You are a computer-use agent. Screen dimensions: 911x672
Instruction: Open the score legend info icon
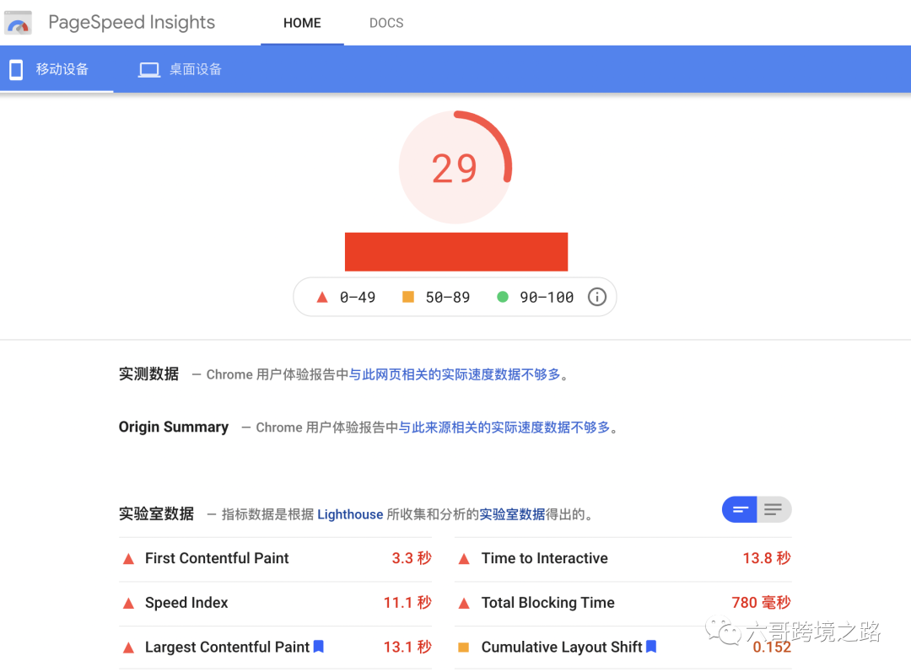pyautogui.click(x=597, y=297)
